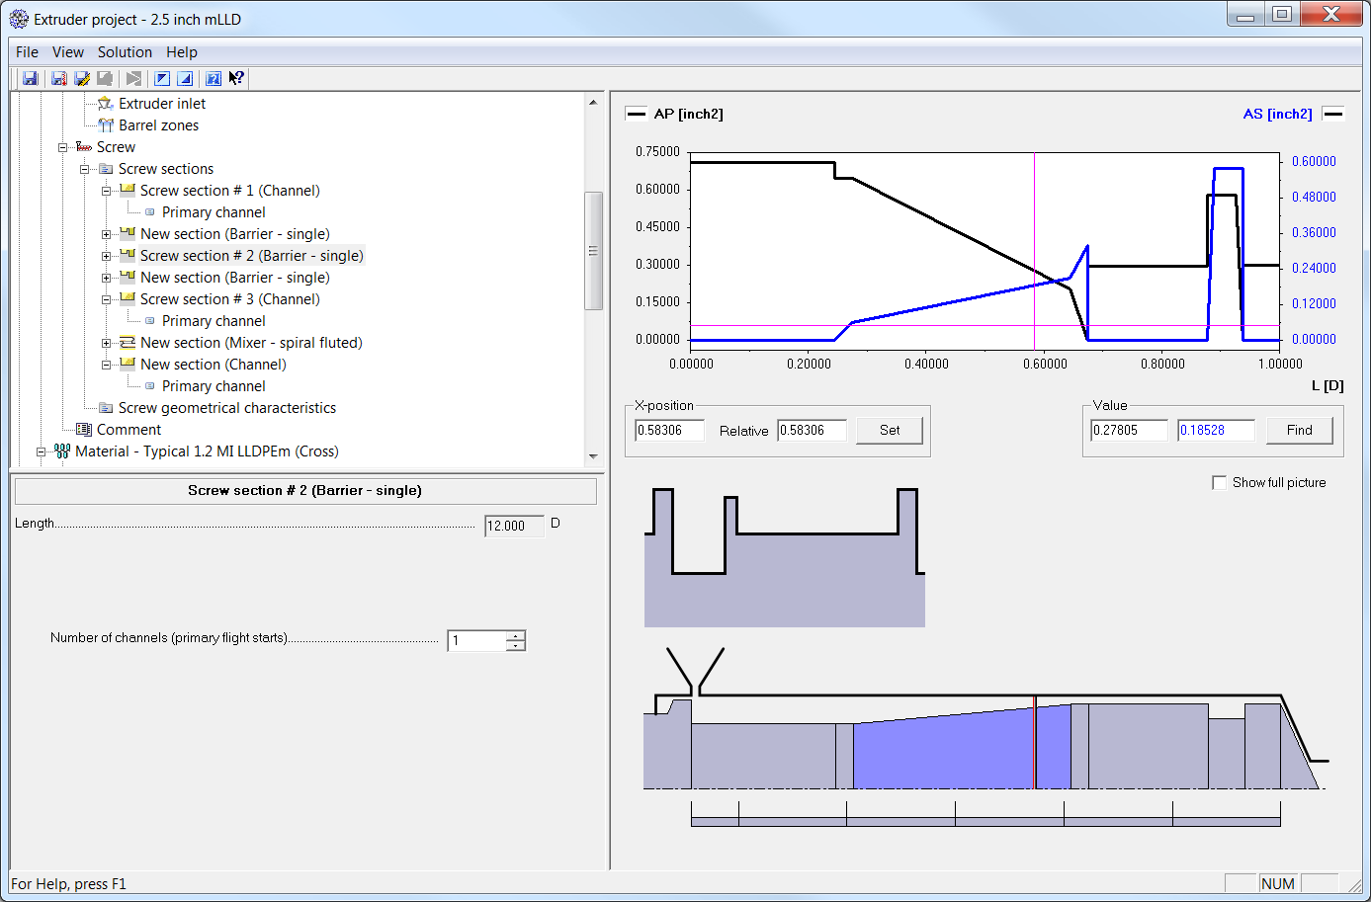The image size is (1371, 902).
Task: Open the Help menu
Action: click(x=182, y=52)
